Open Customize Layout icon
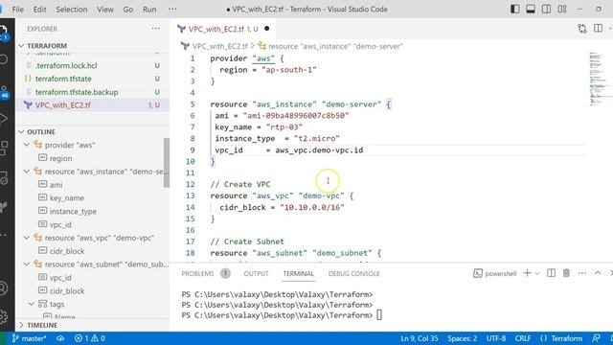Image resolution: width=613 pixels, height=345 pixels. pyautogui.click(x=562, y=9)
